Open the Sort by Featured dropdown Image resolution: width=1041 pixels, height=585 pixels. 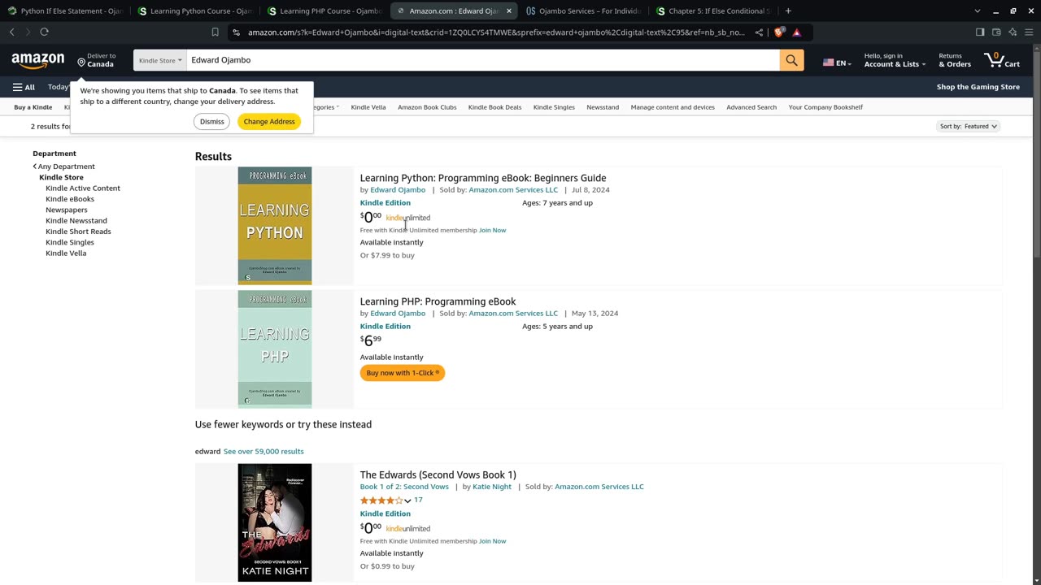(969, 126)
